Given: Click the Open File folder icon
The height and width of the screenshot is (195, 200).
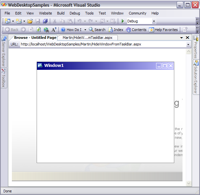Looking at the screenshot, I should click(30, 21).
